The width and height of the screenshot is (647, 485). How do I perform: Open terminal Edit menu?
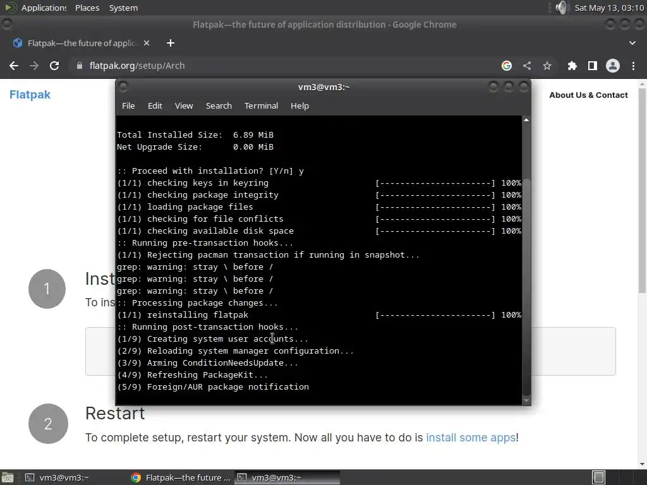pyautogui.click(x=155, y=105)
